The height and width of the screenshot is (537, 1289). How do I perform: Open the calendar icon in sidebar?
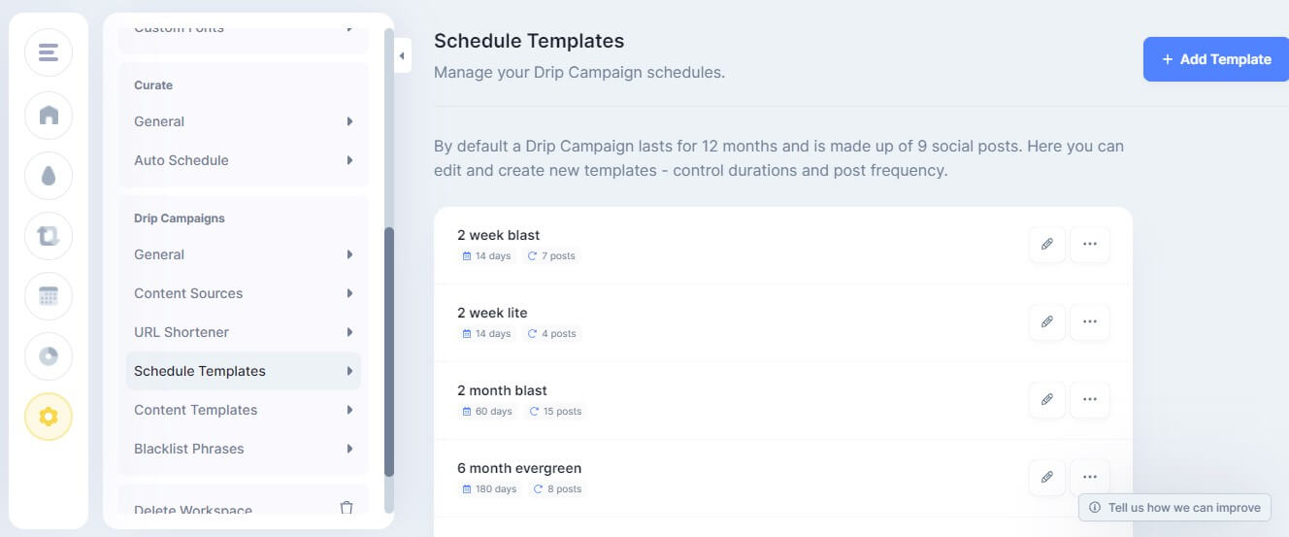coord(49,296)
